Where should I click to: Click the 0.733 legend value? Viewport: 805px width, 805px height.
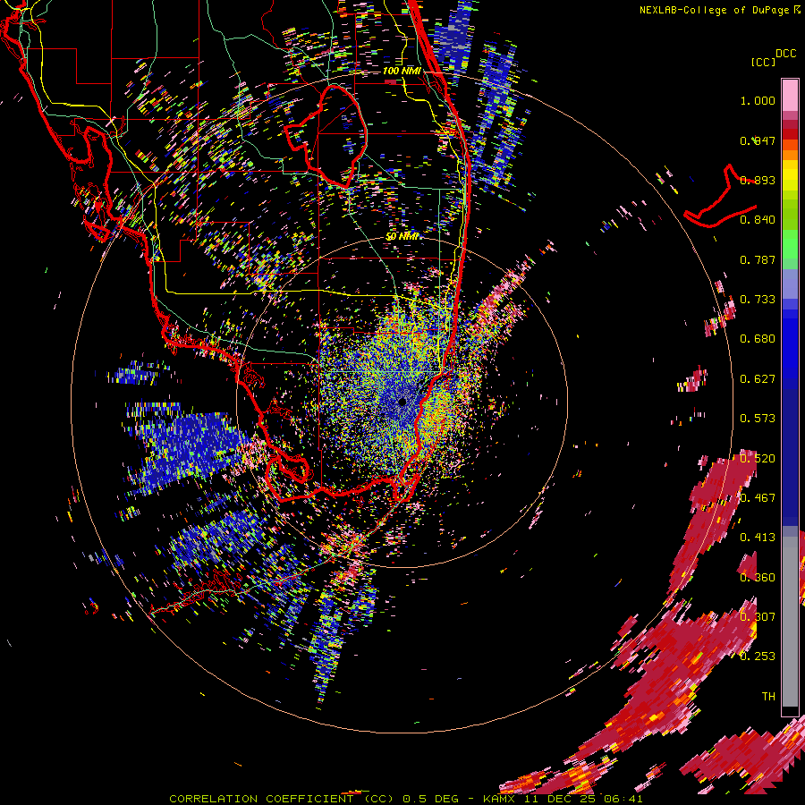758,300
